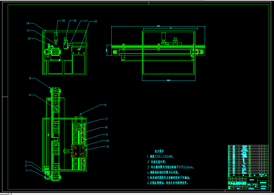Select part callout number 2
The image size is (274, 195).
click(26, 166)
